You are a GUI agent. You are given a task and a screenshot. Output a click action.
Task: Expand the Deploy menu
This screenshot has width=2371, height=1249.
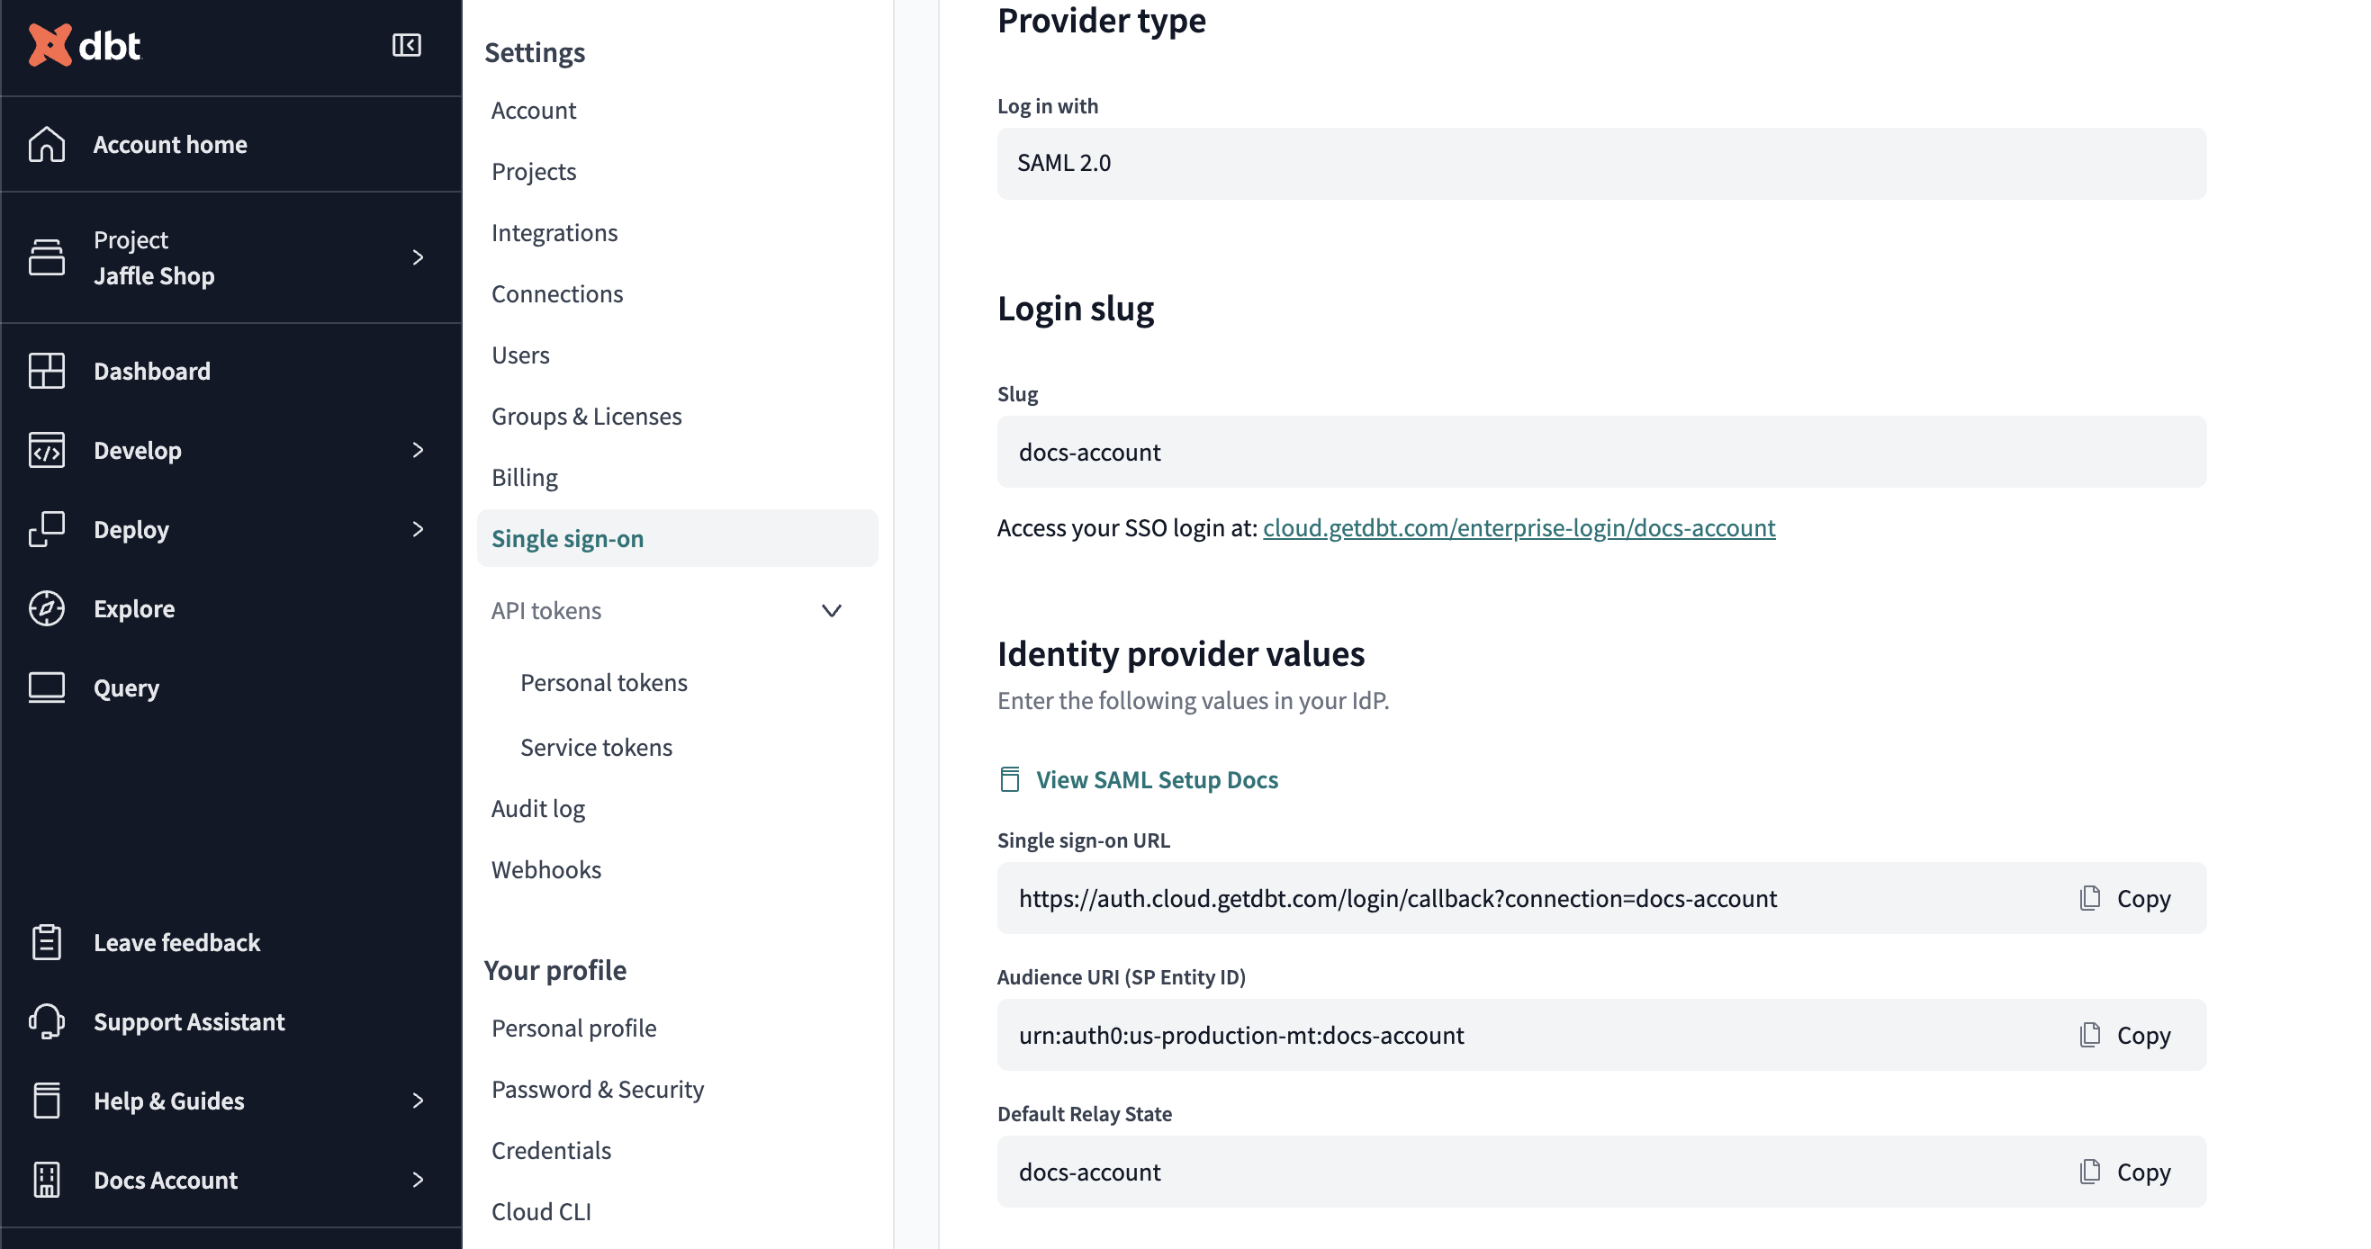(x=419, y=529)
